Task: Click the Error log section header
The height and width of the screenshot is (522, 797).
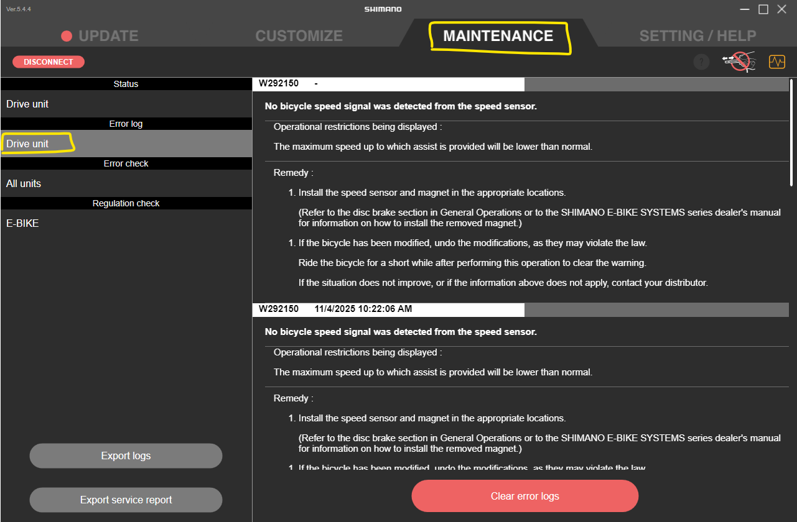Action: (x=126, y=124)
